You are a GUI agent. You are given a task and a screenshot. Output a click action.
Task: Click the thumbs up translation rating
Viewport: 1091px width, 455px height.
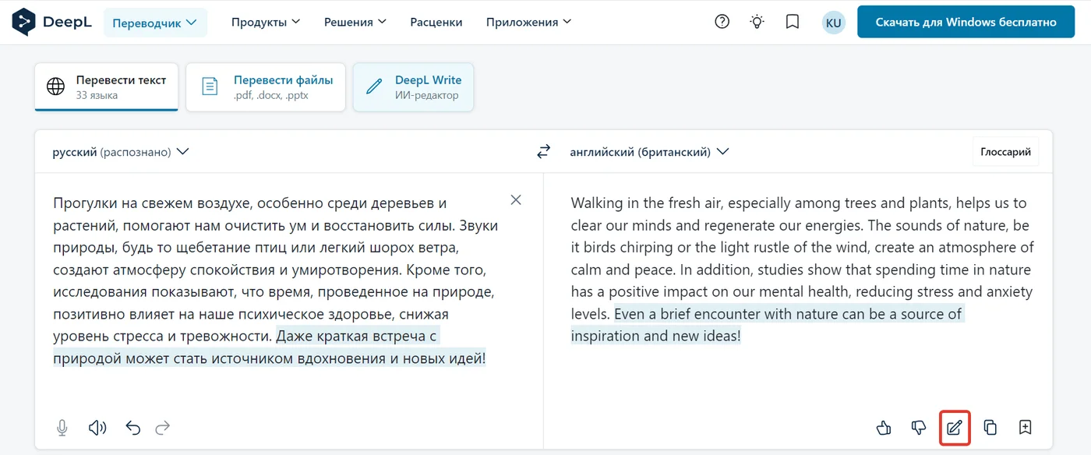884,427
